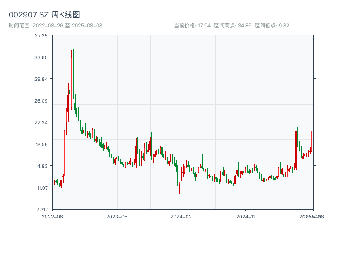Click x-axis label 2023-05

(117, 217)
